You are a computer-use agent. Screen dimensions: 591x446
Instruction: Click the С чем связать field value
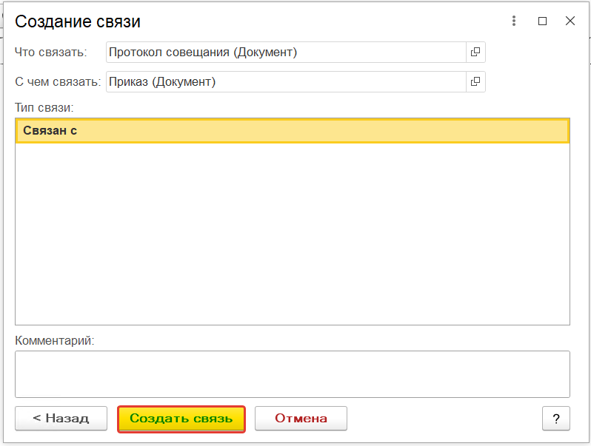tap(285, 81)
